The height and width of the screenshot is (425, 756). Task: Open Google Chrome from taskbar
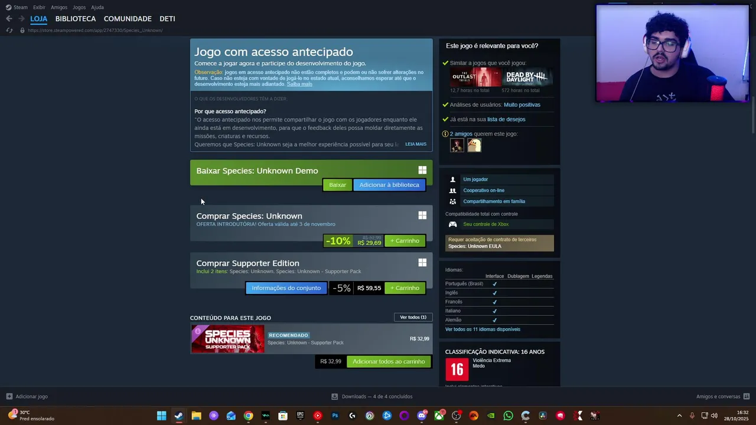point(248,416)
